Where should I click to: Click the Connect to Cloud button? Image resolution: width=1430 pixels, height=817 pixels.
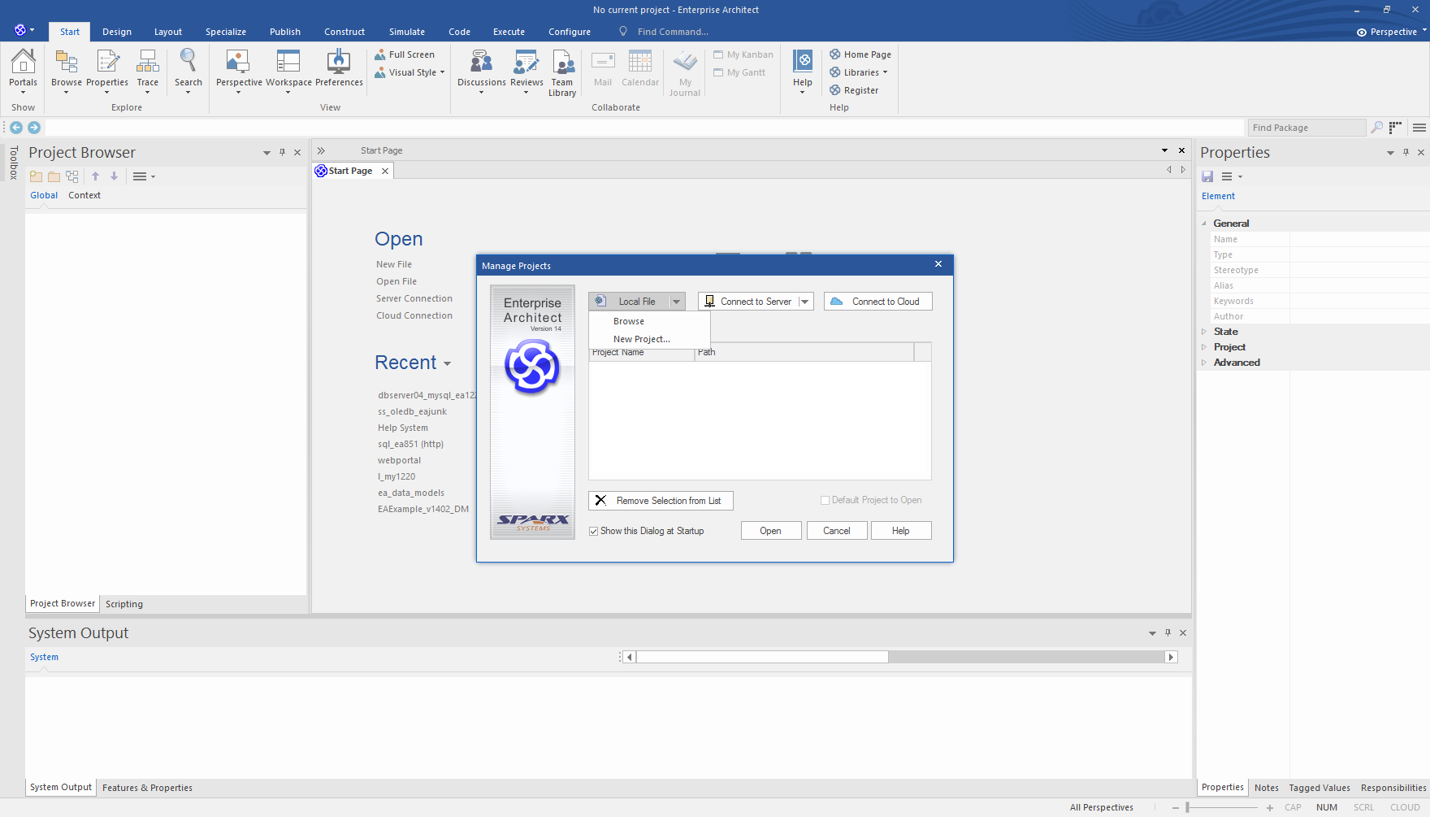pyautogui.click(x=878, y=302)
